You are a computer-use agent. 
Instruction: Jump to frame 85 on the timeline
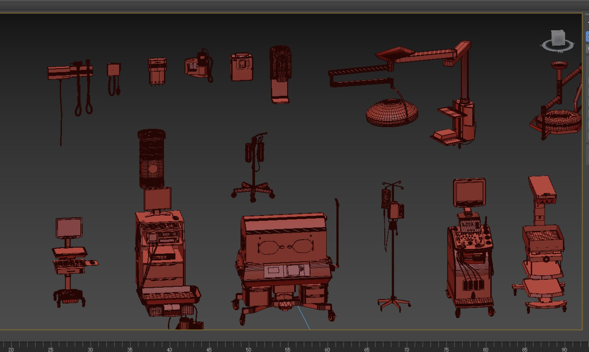[525, 349]
